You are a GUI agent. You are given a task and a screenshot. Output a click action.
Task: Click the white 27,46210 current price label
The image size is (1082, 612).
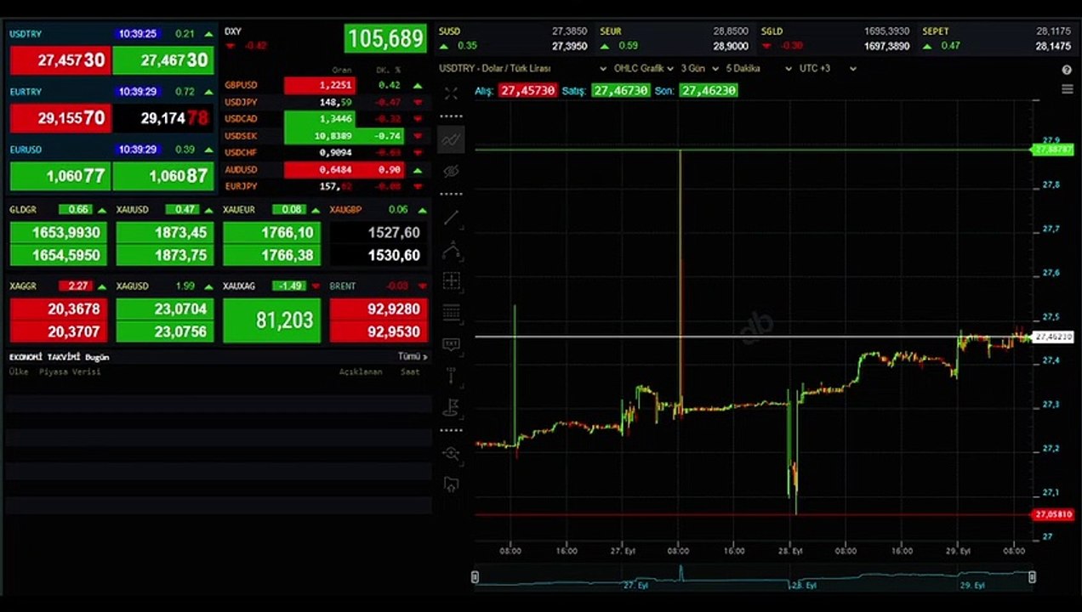coord(1052,337)
